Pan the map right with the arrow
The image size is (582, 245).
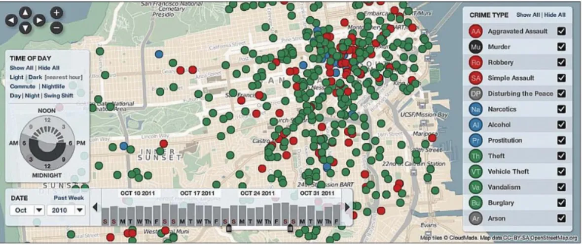click(39, 21)
